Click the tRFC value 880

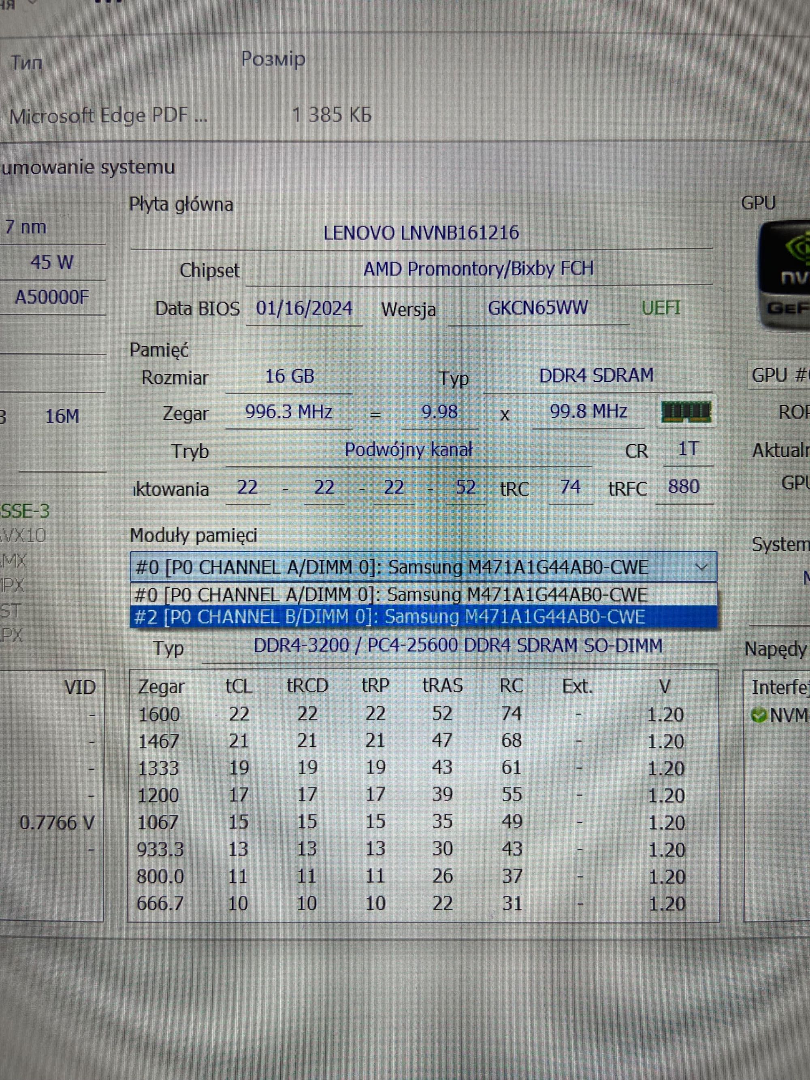[684, 487]
